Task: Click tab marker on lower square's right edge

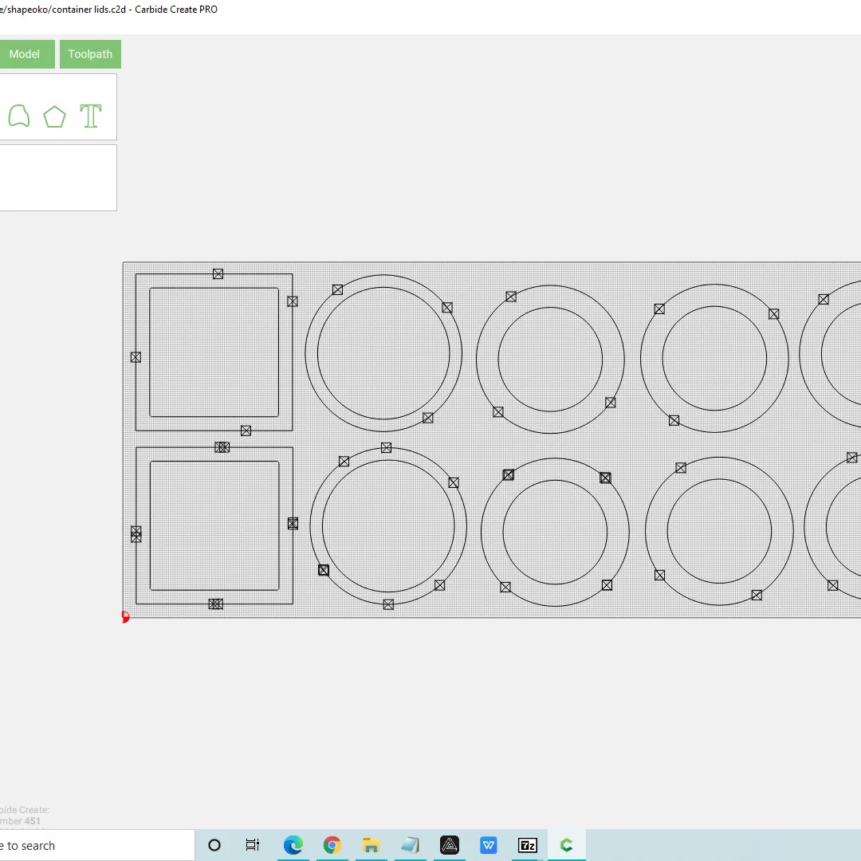Action: tap(293, 523)
